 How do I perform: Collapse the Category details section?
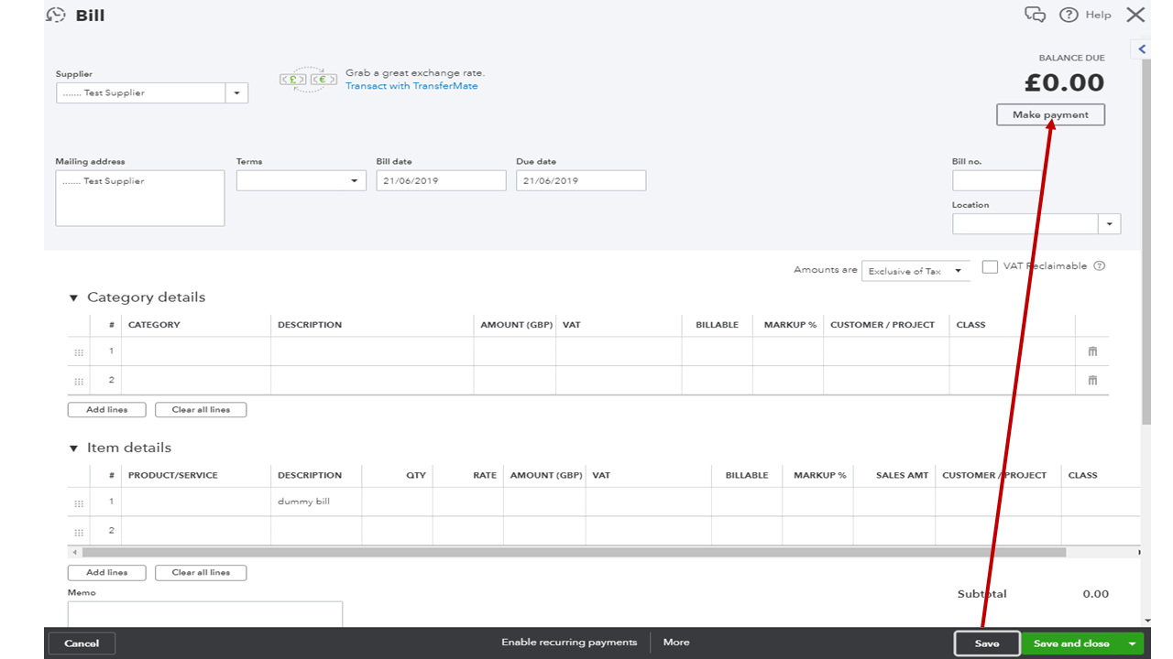(74, 297)
